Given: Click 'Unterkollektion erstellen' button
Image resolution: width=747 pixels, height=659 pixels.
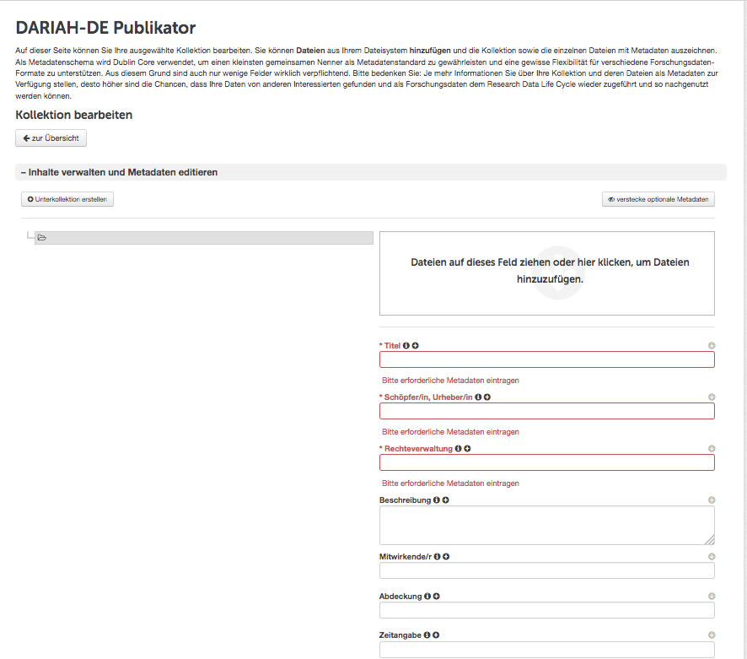Looking at the screenshot, I should [x=67, y=199].
